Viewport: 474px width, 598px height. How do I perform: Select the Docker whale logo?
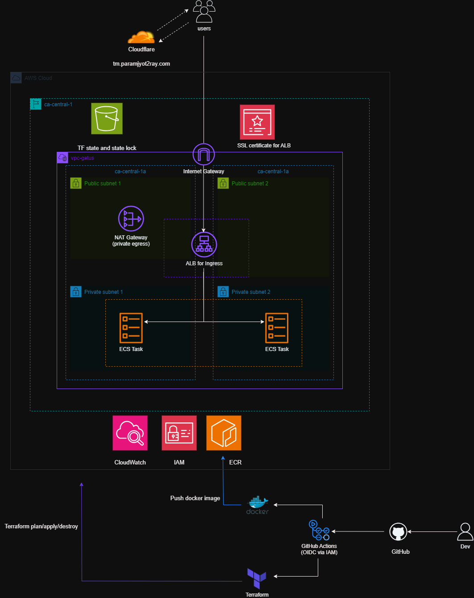pyautogui.click(x=258, y=505)
